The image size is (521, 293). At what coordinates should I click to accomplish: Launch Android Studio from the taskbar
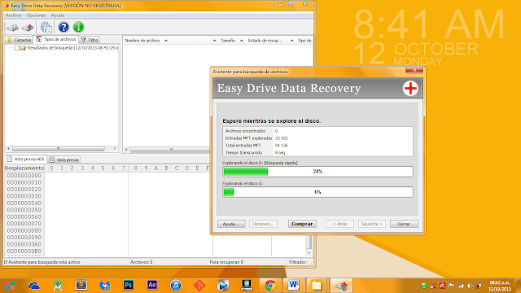[x=58, y=286]
